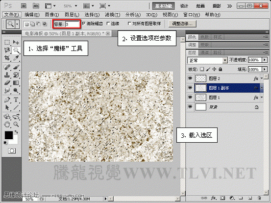Hide layer 图层 1
Viewport: 271px width, 203px height.
(190, 97)
